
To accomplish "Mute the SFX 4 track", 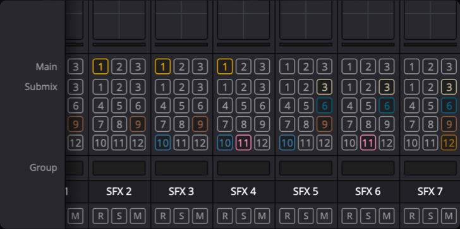I will coord(262,216).
